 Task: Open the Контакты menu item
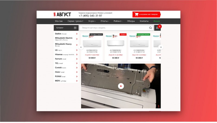point(144,21)
